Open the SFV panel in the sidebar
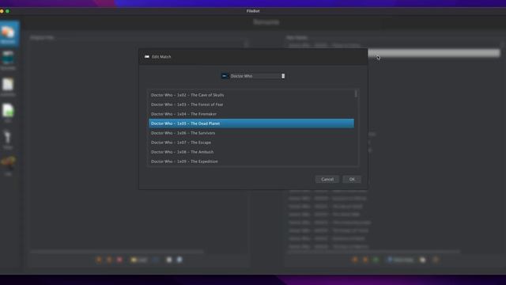The image size is (506, 285). (8, 112)
